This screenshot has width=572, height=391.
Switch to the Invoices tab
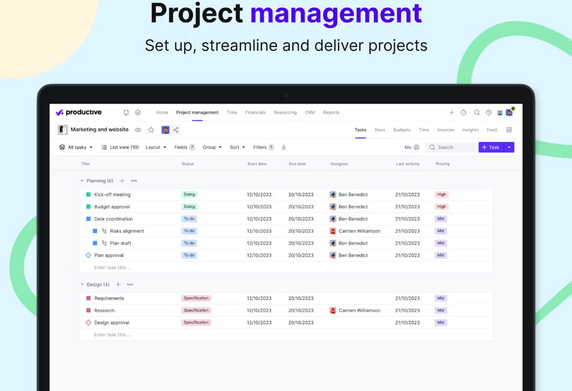446,130
